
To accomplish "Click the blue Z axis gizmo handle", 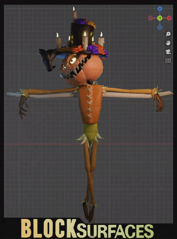I will 160,9.
